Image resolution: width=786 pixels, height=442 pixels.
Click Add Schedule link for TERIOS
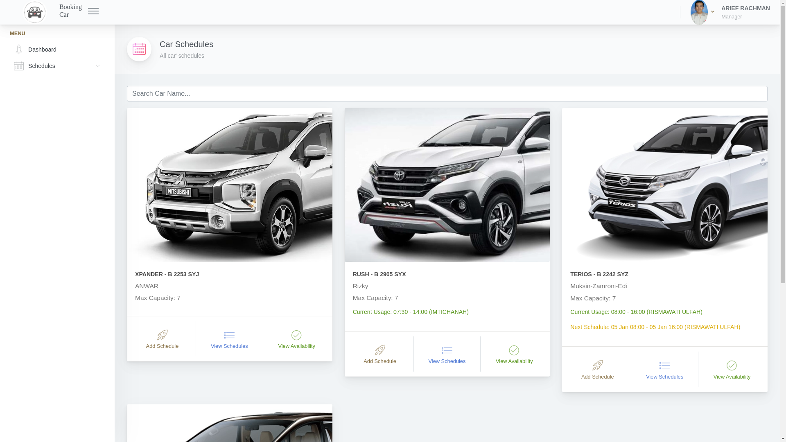coord(597,377)
